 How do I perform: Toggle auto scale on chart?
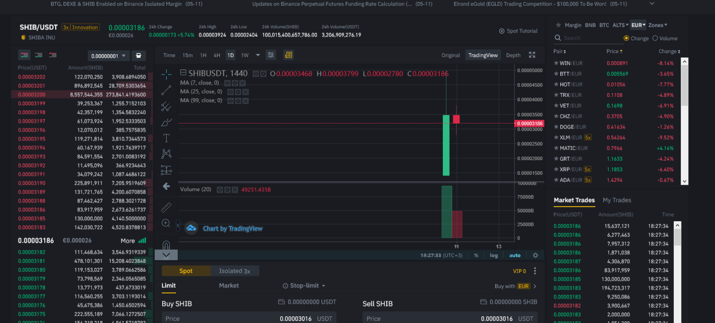click(515, 255)
